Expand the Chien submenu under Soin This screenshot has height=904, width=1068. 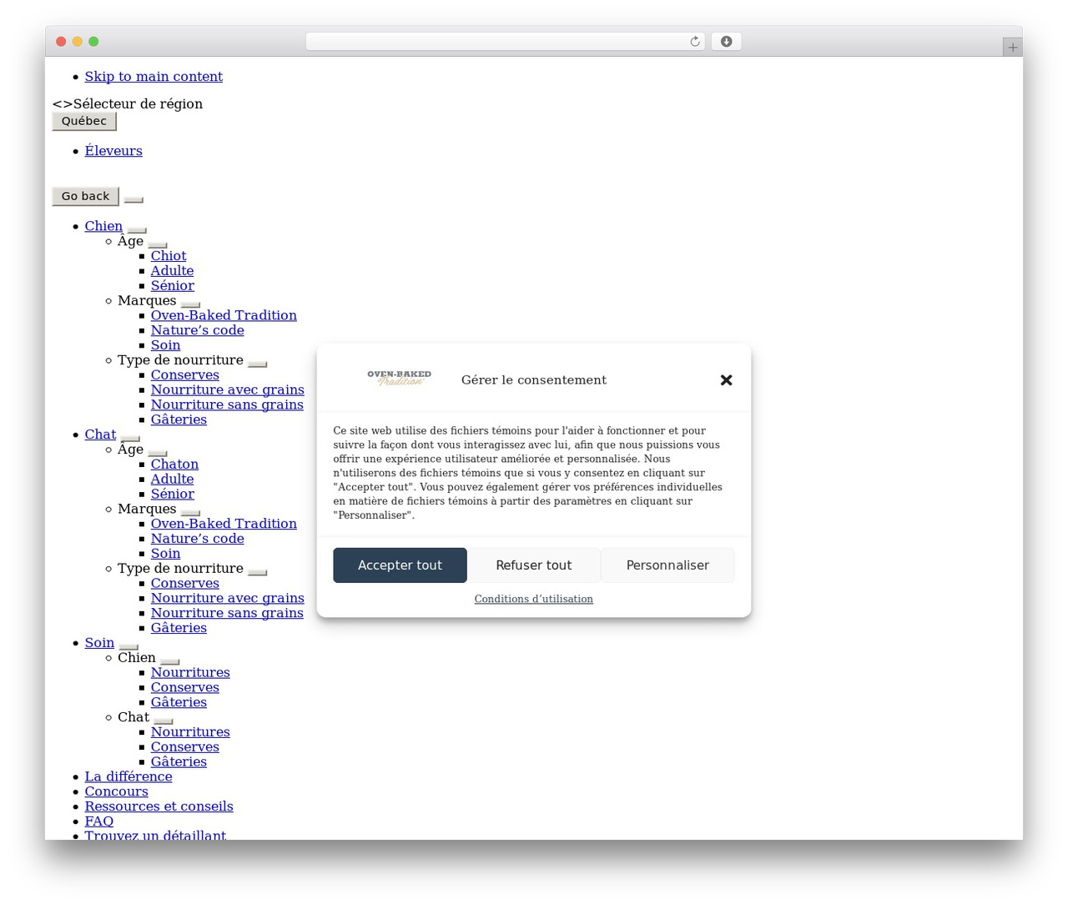pyautogui.click(x=169, y=661)
